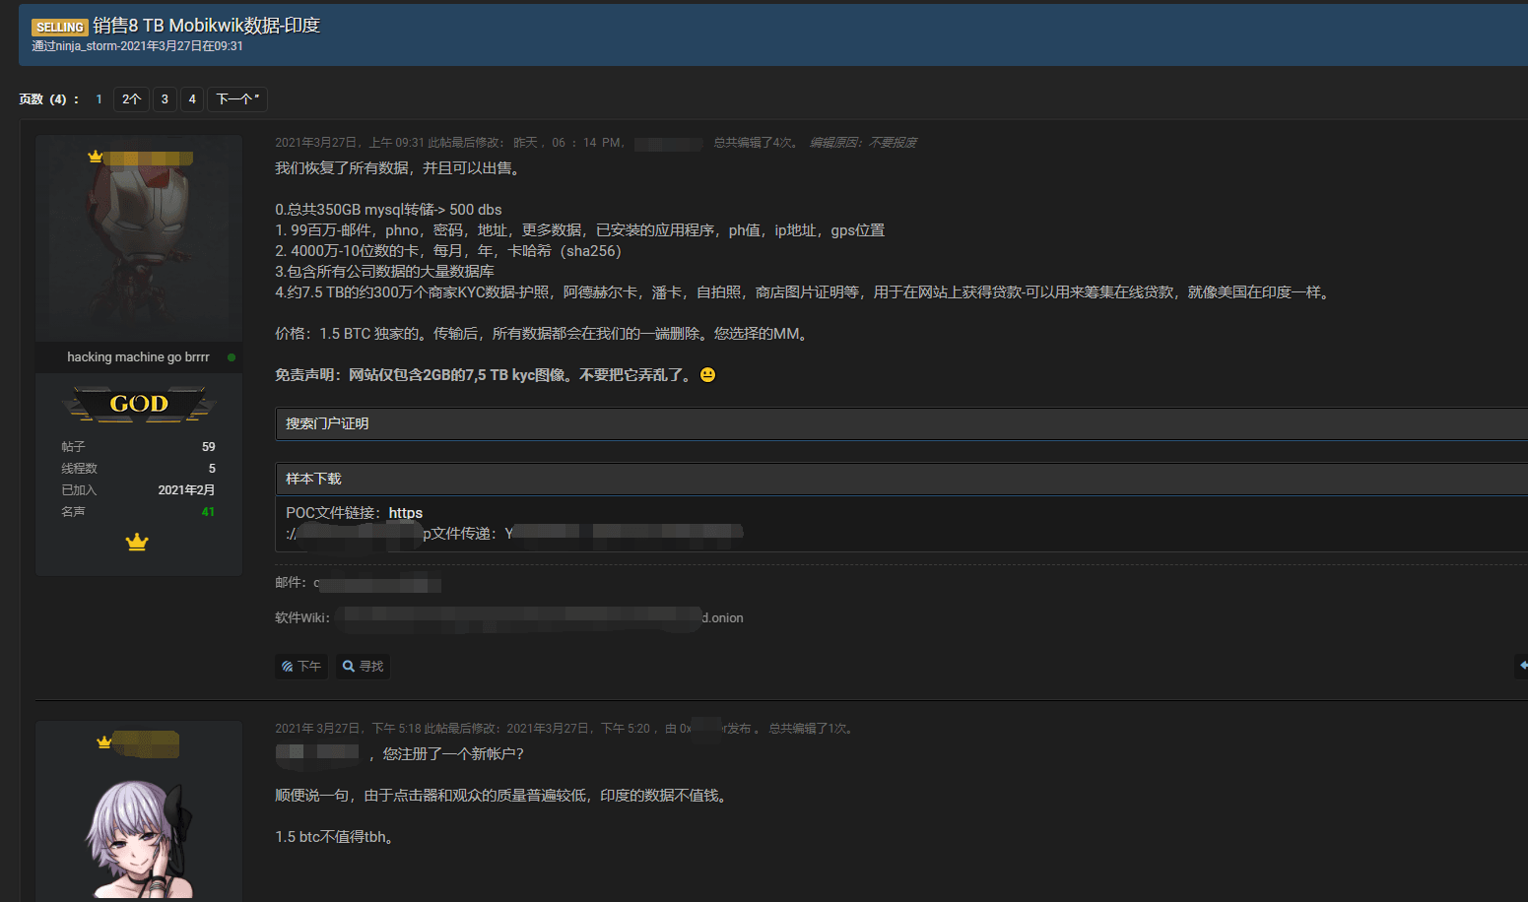Open the https POC file link
The image size is (1528, 902).
click(405, 513)
